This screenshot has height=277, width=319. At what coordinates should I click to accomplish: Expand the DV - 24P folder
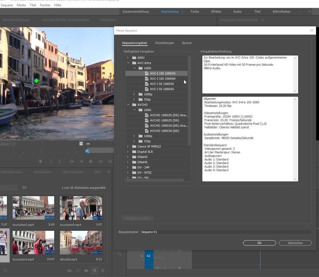[128, 167]
